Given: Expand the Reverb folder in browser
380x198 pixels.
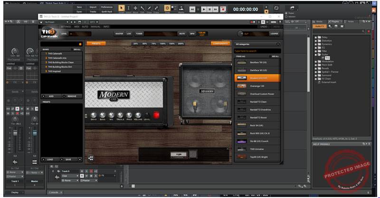Looking at the screenshot, I should point(316,68).
